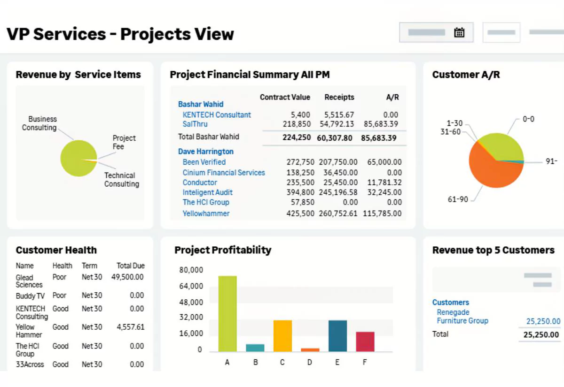Click the 31-60 A/R legend label
The image size is (564, 387).
point(451,132)
